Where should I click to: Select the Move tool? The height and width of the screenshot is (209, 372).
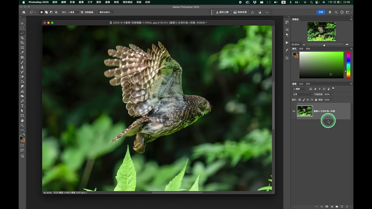pos(22,23)
